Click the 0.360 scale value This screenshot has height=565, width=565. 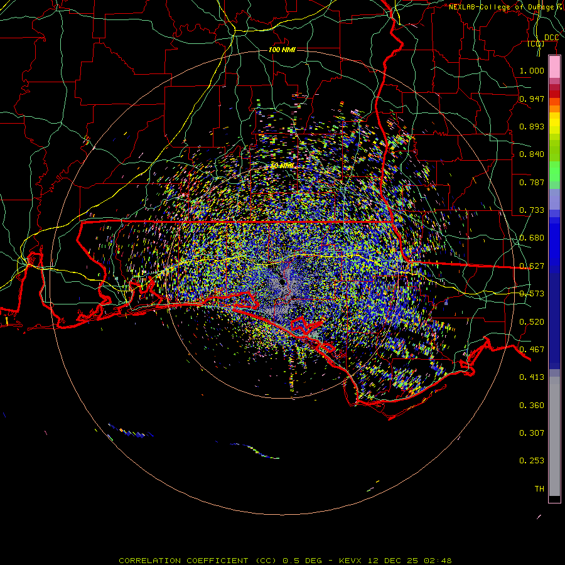point(532,406)
